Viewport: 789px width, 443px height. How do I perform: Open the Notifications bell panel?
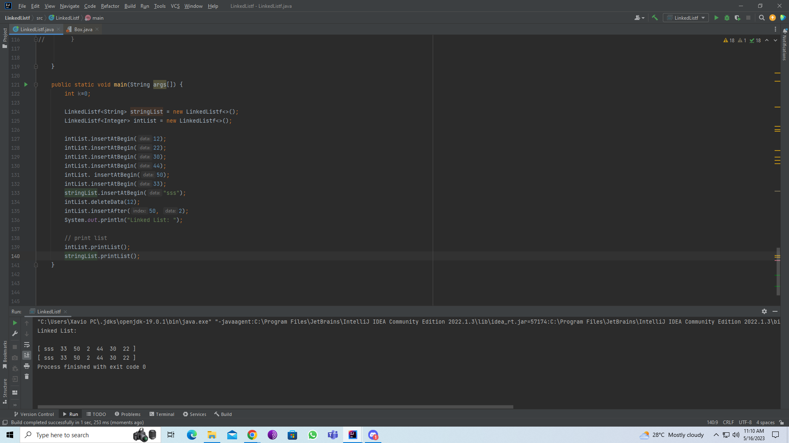tap(784, 31)
